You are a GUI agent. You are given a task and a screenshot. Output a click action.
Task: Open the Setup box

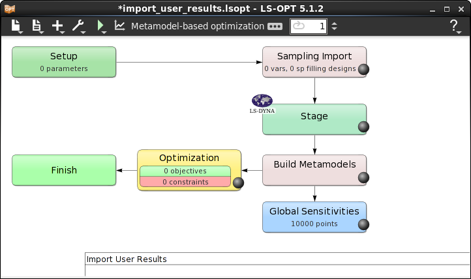click(x=64, y=62)
